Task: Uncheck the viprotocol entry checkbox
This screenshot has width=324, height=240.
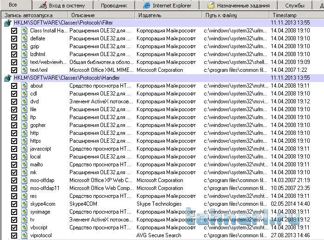Action: [x=14, y=236]
